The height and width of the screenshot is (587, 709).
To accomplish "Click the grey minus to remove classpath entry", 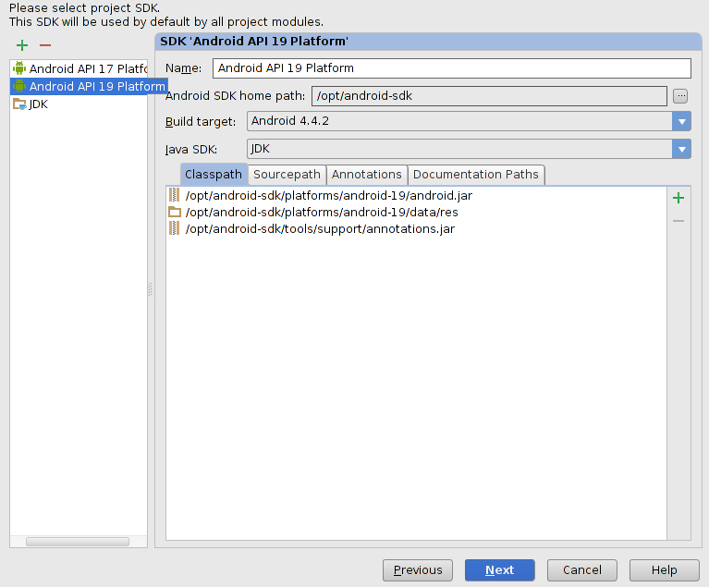I will point(678,221).
